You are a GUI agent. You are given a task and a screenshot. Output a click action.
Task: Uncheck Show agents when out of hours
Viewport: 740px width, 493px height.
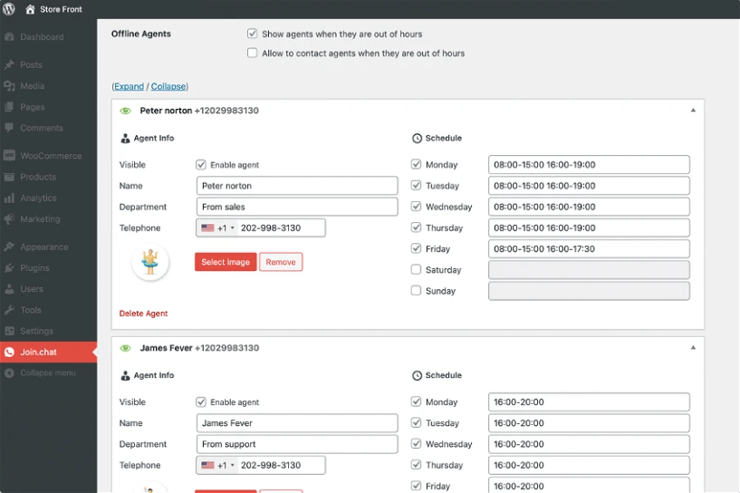(253, 34)
